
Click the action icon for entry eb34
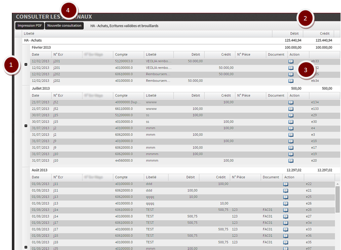[291, 81]
